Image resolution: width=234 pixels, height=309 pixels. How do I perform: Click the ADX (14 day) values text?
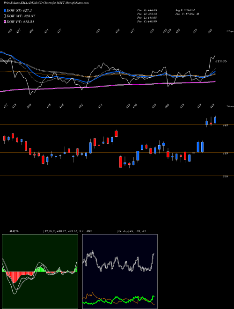(132, 231)
